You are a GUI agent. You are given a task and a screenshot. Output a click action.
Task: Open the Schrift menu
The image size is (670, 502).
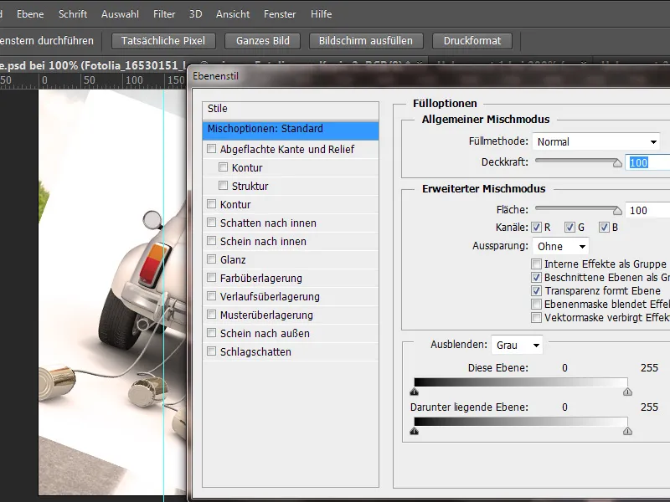point(73,14)
